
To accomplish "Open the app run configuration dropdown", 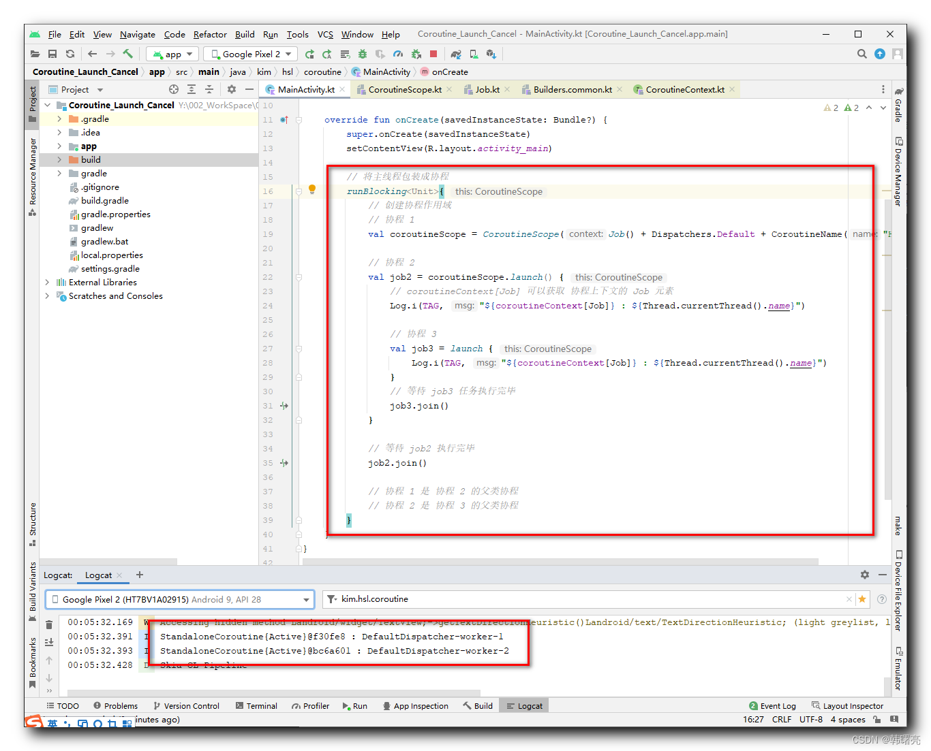I will pos(172,54).
